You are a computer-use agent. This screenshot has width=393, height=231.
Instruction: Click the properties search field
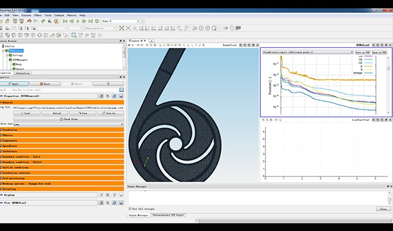[59, 90]
